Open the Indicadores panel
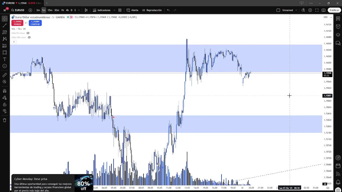Viewport: 342px width, 192px height. click(102, 10)
